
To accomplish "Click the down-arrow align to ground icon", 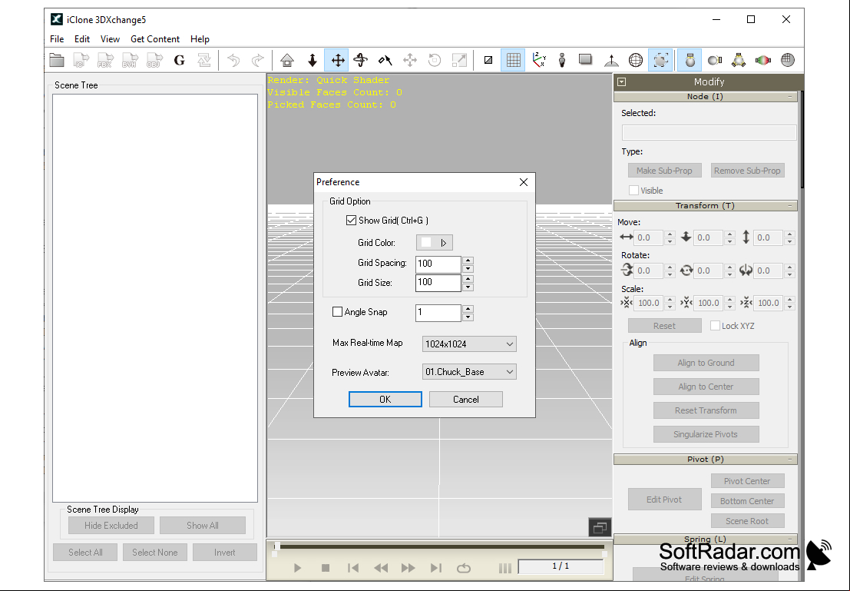I will point(313,60).
